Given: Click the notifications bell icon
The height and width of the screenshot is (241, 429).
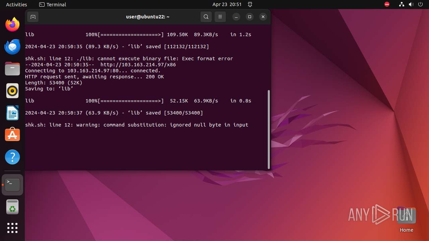Looking at the screenshot, I should (250, 4).
